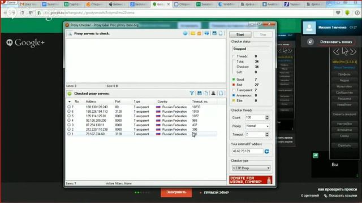
Task: Click the browser back arrow
Action: pyautogui.click(x=5, y=13)
